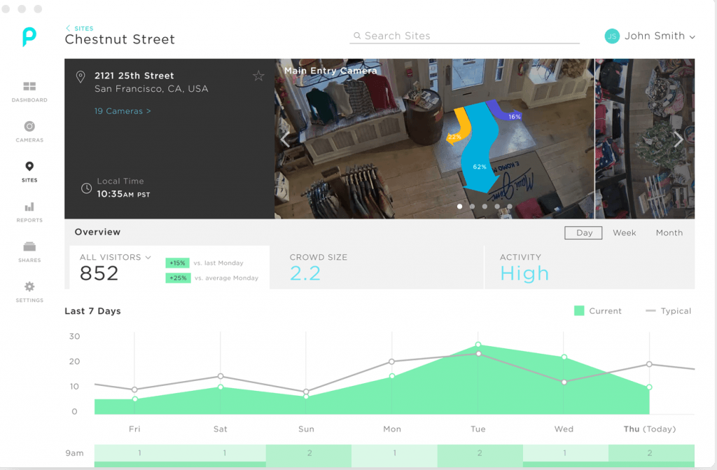Open the All Visitors filter dropdown
The image size is (717, 470).
point(115,257)
